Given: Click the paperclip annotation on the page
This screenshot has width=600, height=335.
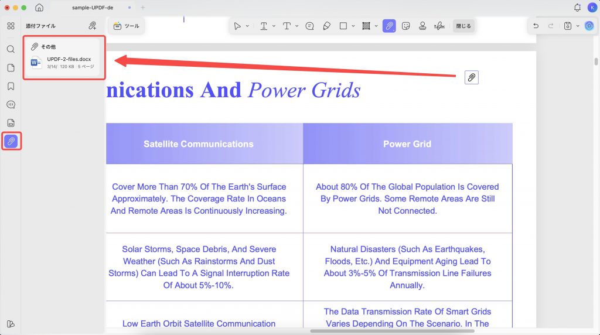Looking at the screenshot, I should 472,77.
